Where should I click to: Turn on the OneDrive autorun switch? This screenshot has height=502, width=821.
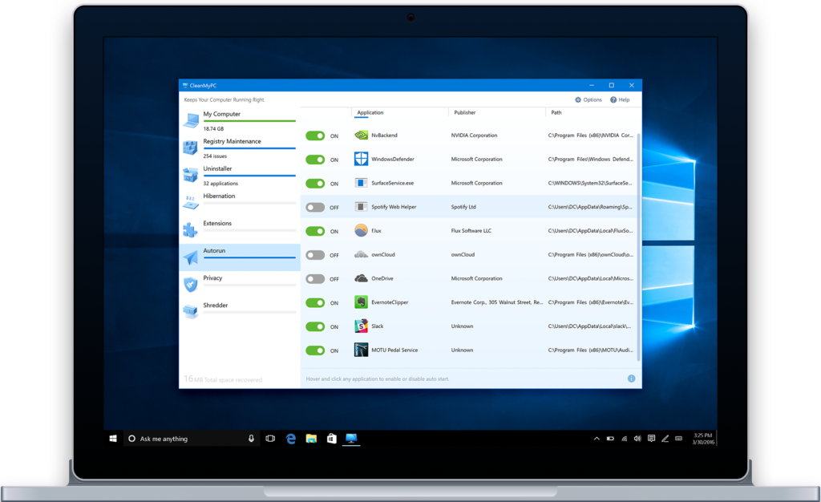click(315, 279)
